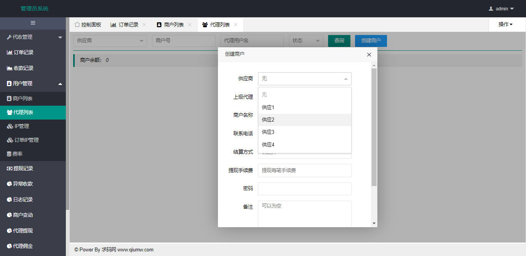Switch to the 控制面板 tab
Viewport: 526px width, 256px height.
click(88, 25)
